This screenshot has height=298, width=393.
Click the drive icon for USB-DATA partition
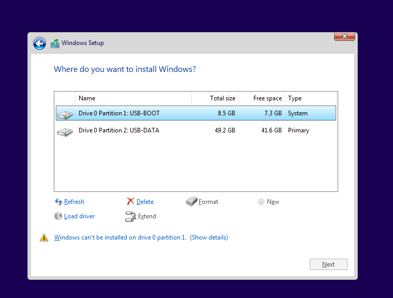(x=65, y=132)
